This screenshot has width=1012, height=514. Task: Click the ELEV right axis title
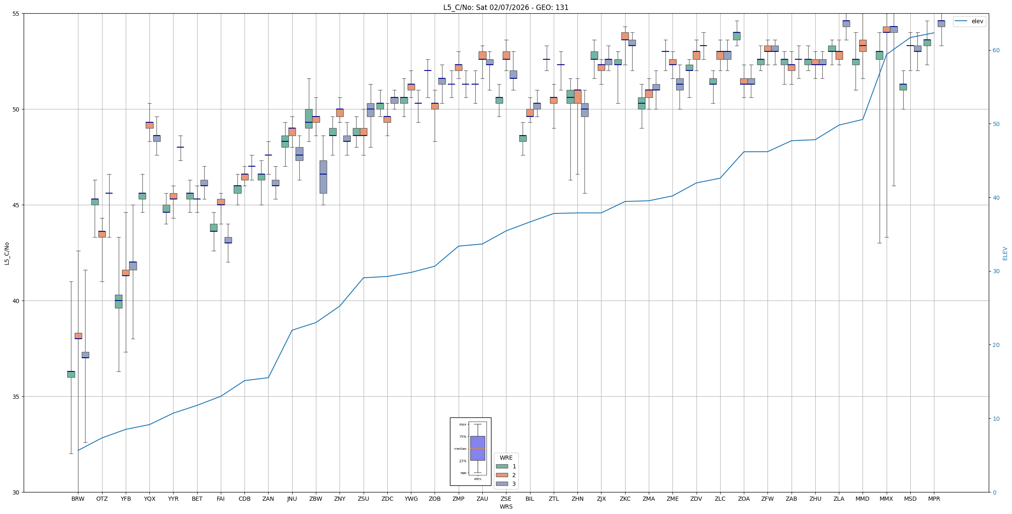[1005, 253]
